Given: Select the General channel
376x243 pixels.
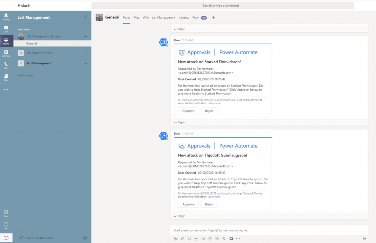Looking at the screenshot, I should coord(52,43).
